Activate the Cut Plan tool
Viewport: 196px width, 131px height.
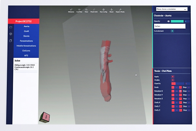[x=79, y=11]
